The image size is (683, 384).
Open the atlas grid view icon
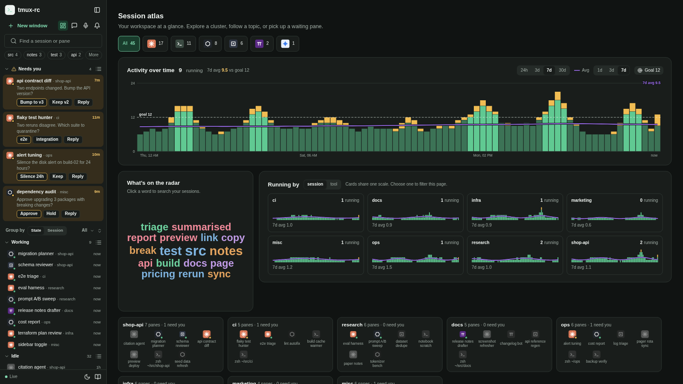(x=63, y=26)
